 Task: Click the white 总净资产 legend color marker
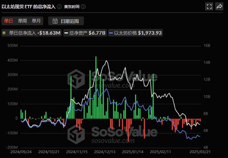[66, 33]
